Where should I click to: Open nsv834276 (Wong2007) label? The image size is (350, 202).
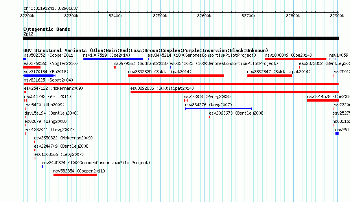click(x=208, y=105)
